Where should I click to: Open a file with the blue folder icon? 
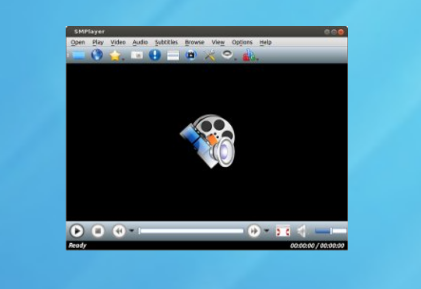pos(79,56)
